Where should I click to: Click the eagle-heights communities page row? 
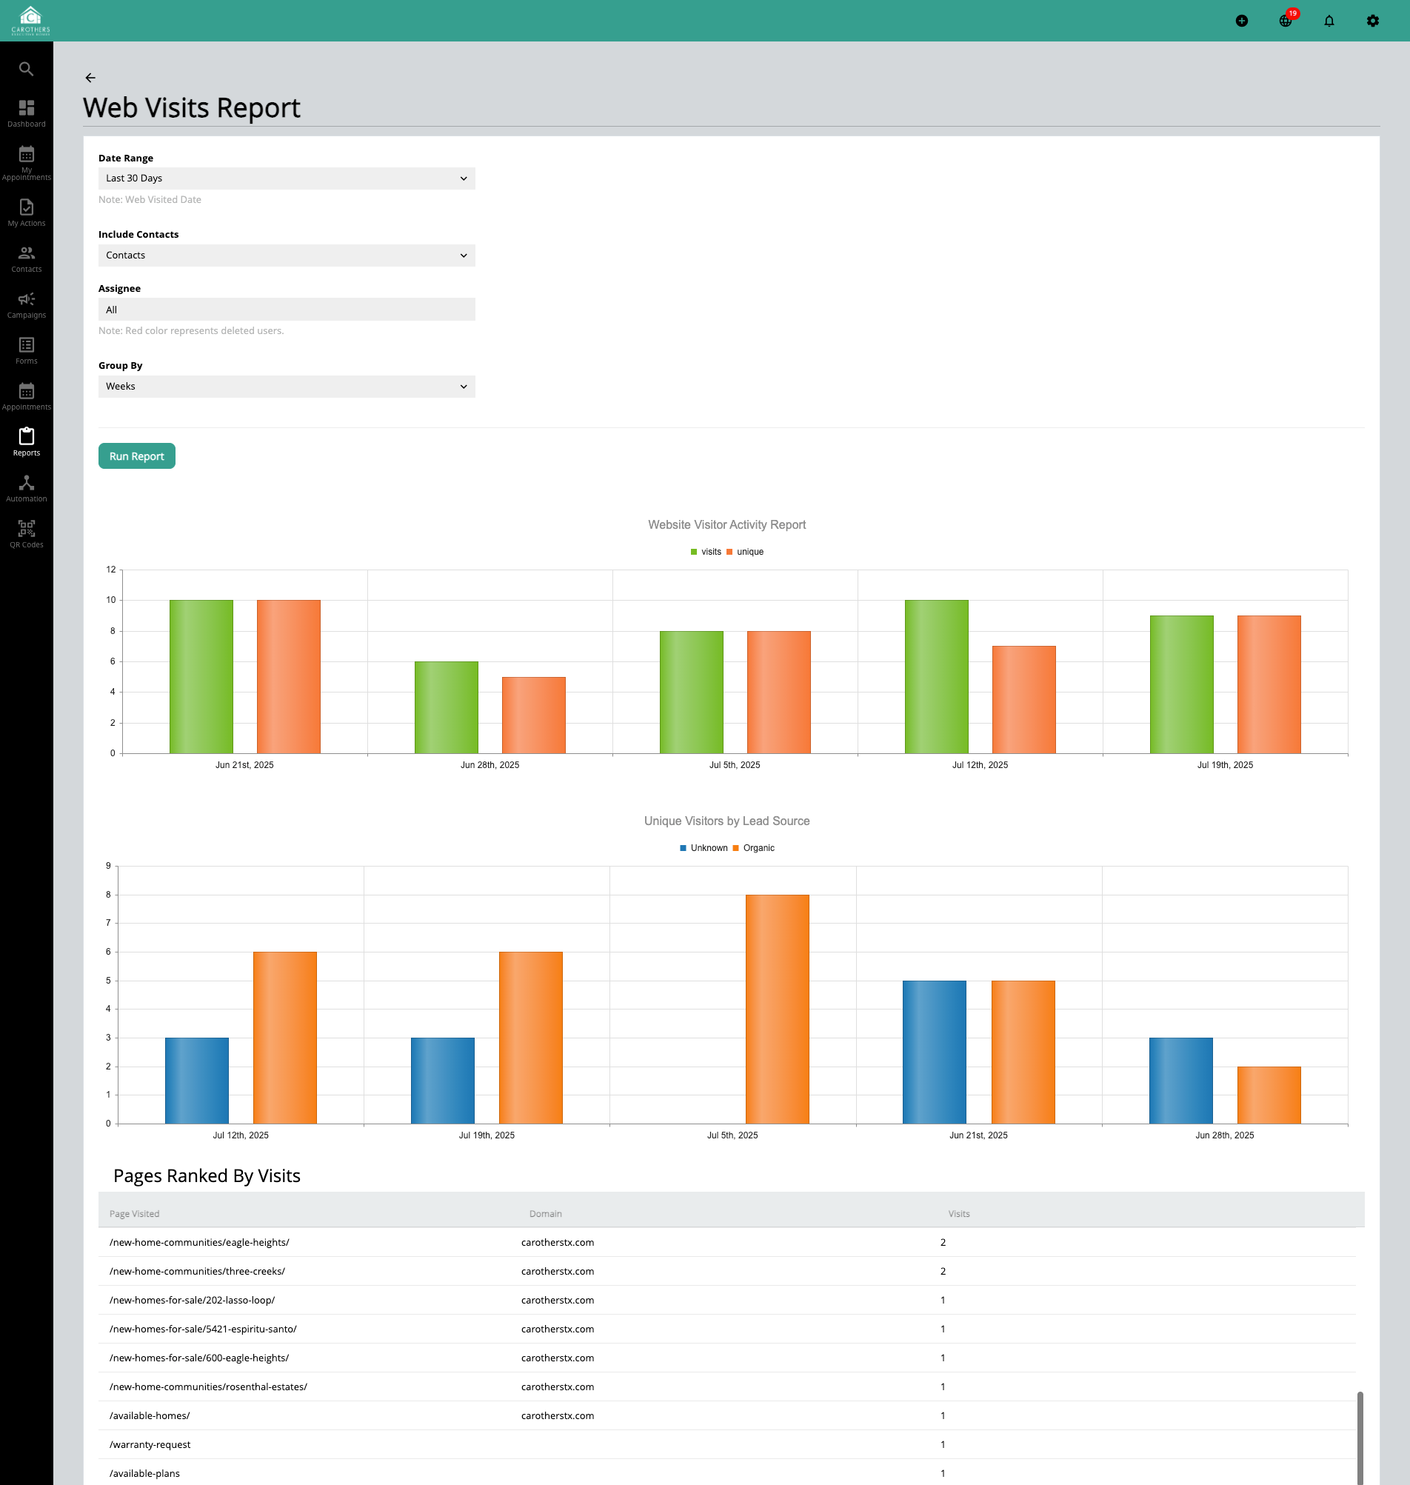click(726, 1242)
